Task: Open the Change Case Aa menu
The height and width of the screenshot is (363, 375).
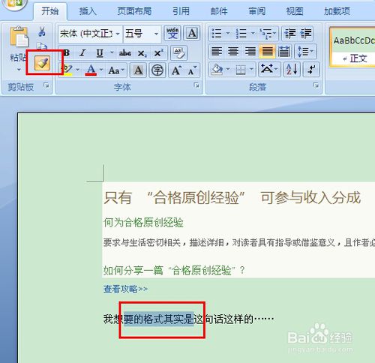Action: pyautogui.click(x=116, y=70)
